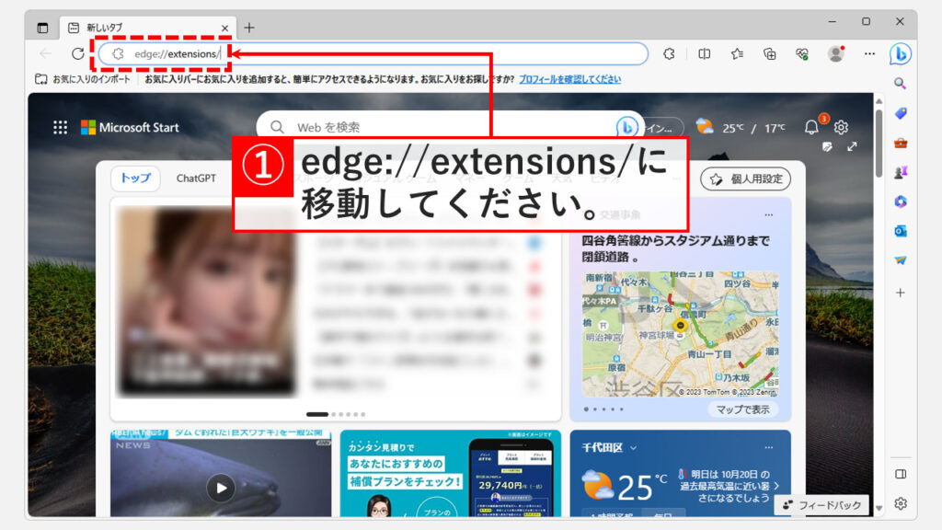Click the マップで表示 button

[x=742, y=409]
